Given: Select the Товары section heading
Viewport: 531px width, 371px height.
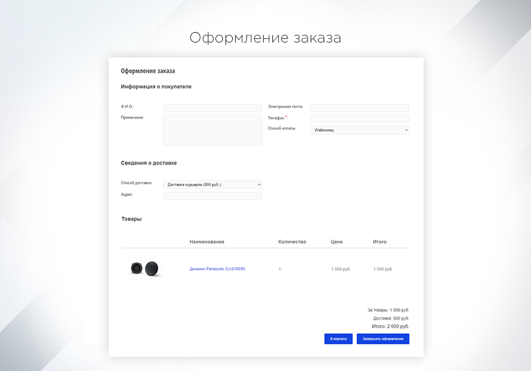Looking at the screenshot, I should [x=131, y=218].
